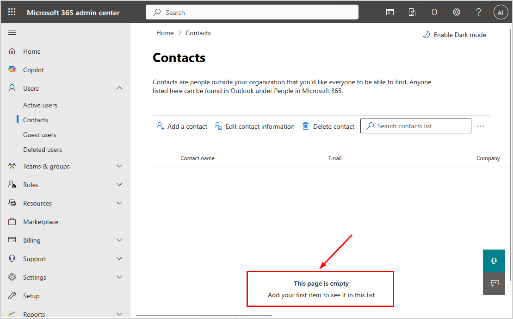The width and height of the screenshot is (513, 319).
Task: Open Active users in sidebar
Action: pyautogui.click(x=40, y=105)
